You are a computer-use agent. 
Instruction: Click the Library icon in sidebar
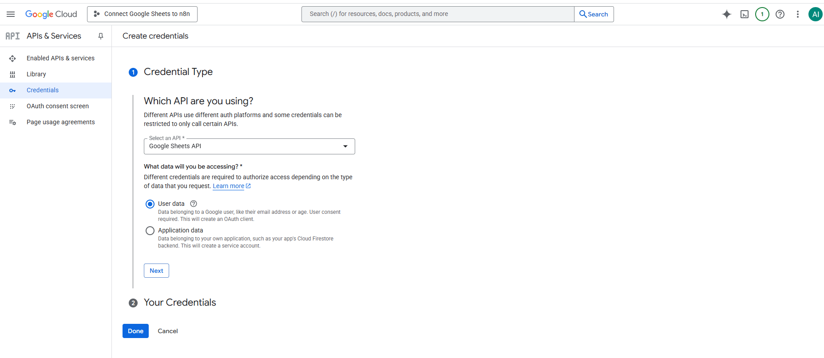12,74
